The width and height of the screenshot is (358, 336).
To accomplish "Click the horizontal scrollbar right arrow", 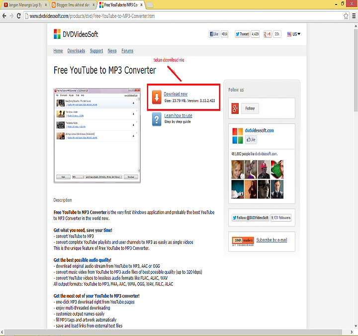I will pos(352,332).
